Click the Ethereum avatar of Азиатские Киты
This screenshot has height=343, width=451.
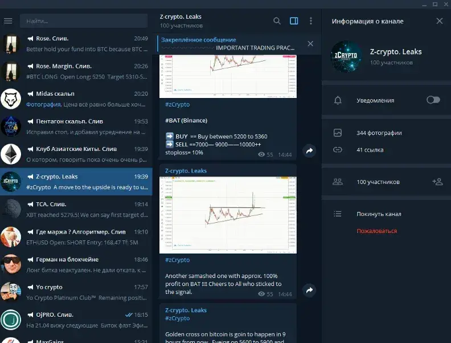click(x=11, y=154)
